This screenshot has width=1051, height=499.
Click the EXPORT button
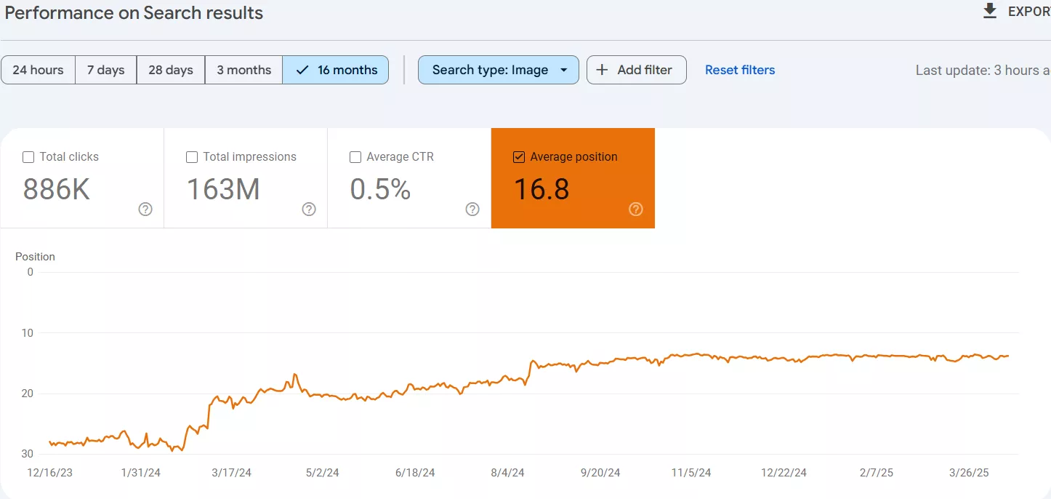(x=1028, y=11)
